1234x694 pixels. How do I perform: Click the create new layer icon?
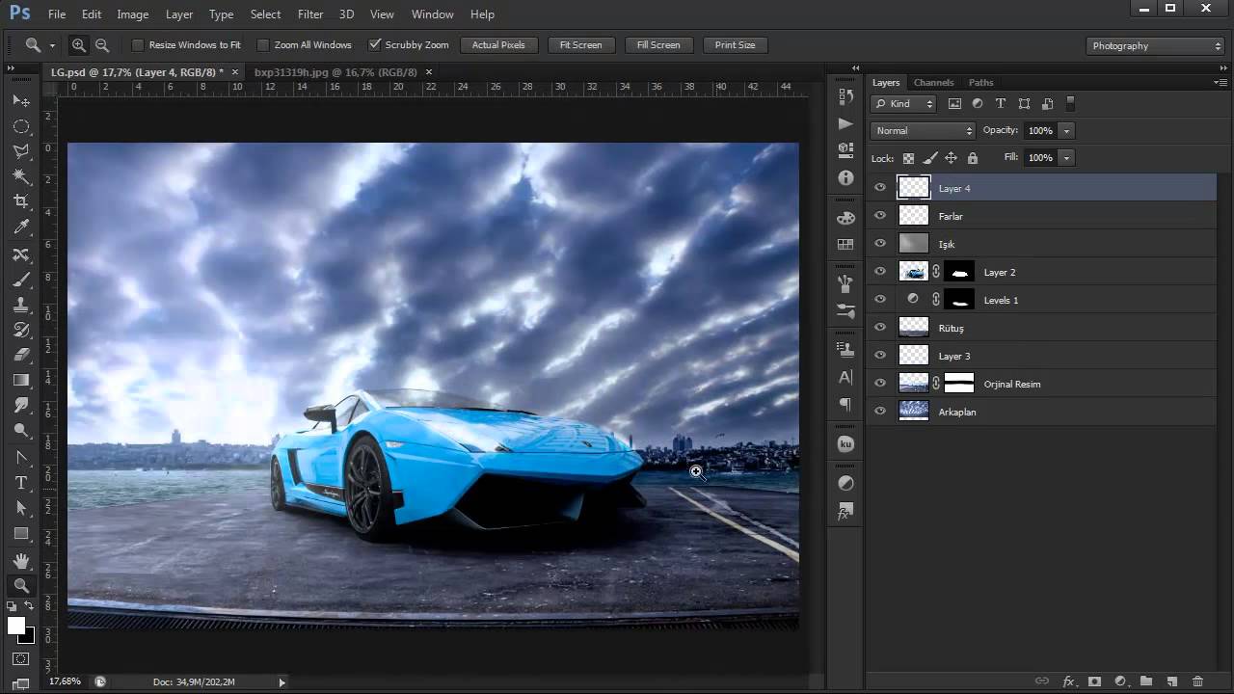(x=1171, y=681)
